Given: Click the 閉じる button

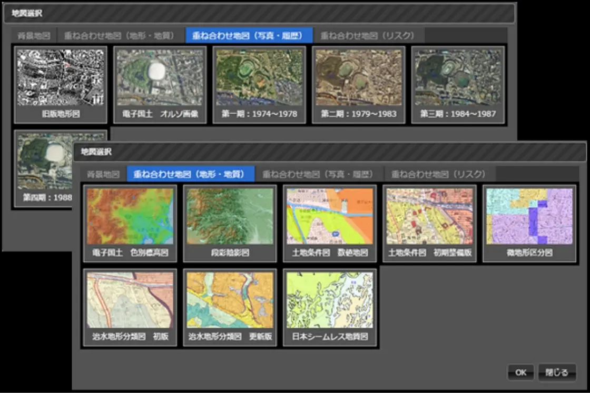Looking at the screenshot, I should tap(557, 372).
